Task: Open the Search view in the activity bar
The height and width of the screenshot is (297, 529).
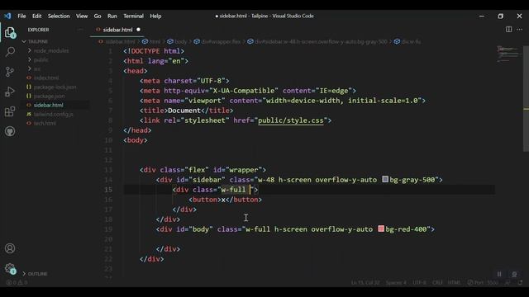Action: [x=10, y=52]
